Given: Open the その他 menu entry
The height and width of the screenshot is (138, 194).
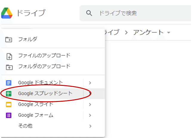Looking at the screenshot, I should 53,126.
